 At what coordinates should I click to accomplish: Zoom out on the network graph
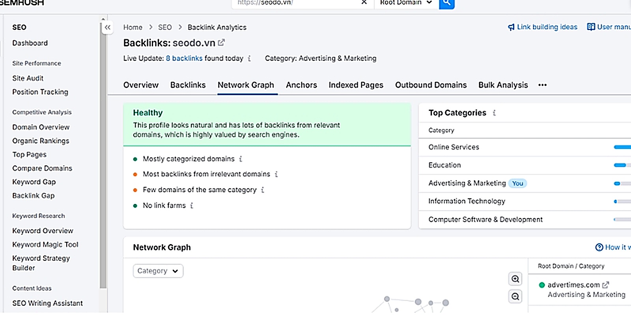[515, 296]
